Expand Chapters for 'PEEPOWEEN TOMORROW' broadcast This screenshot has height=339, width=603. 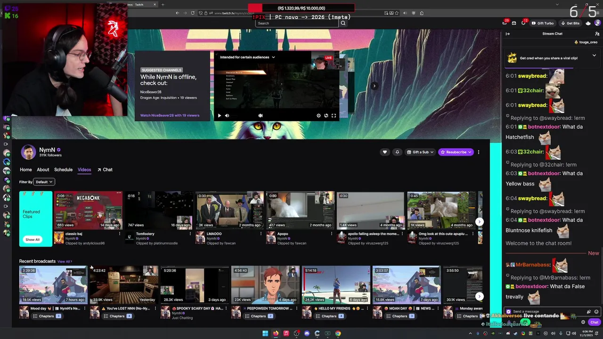click(x=259, y=316)
